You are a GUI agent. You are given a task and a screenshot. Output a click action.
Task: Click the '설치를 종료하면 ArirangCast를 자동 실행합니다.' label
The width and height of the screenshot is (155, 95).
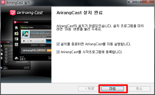96,44
